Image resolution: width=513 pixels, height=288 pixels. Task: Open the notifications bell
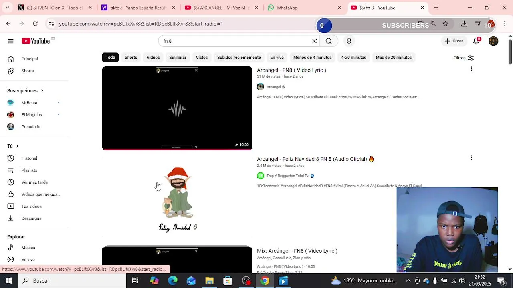coord(476,41)
